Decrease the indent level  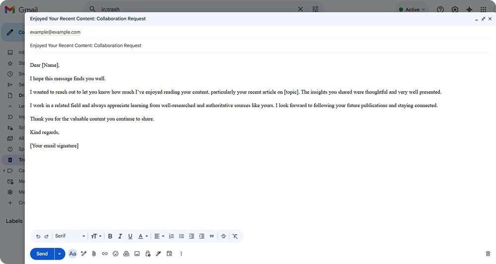(x=191, y=236)
